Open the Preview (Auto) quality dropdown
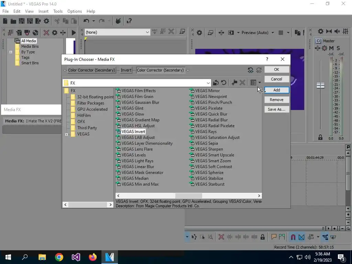The height and width of the screenshot is (264, 352). tap(273, 33)
